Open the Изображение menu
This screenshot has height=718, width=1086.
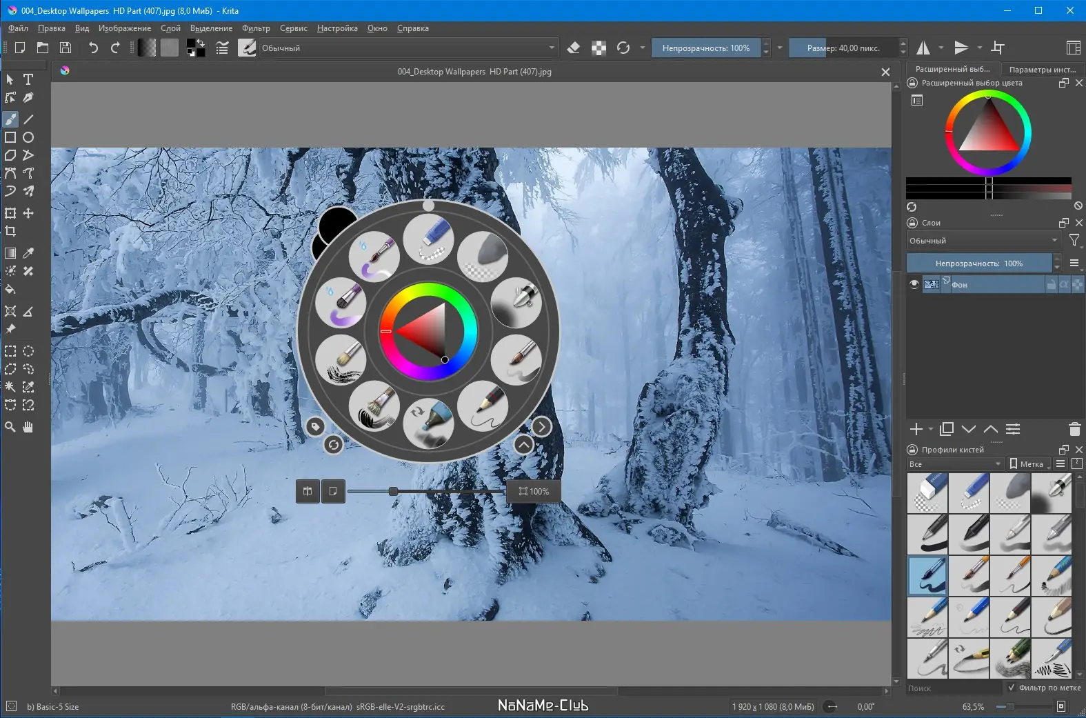(x=125, y=28)
